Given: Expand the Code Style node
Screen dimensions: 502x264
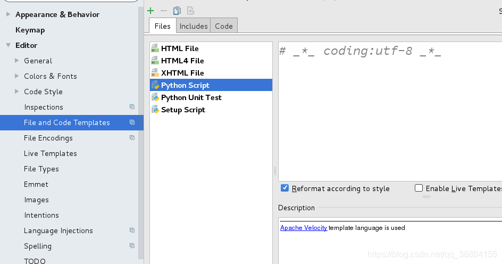Looking at the screenshot, I should coord(17,92).
